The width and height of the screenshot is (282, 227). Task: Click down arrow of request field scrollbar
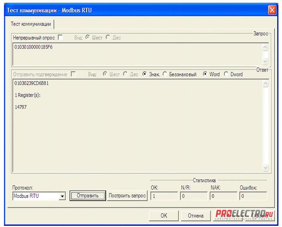click(265, 62)
